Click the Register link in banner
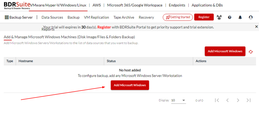Image resolution: width=259 pixels, height=115 pixels. coord(104,27)
